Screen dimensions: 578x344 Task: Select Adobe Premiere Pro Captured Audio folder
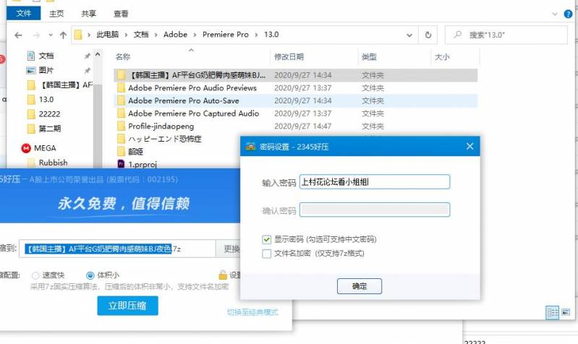click(193, 113)
